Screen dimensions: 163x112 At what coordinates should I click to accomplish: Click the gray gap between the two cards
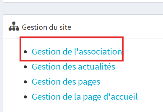click(x=82, y=8)
